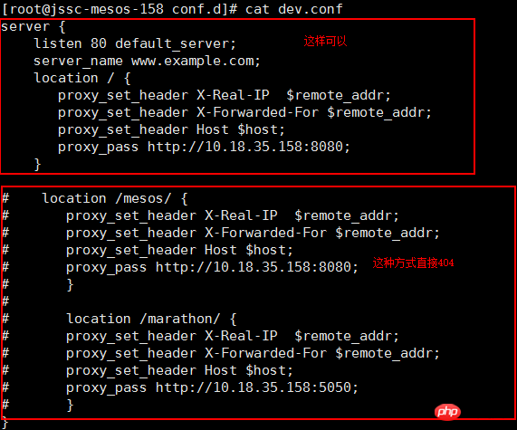Click the uncommented 'proxy_set_header Host $host;' line
The height and width of the screenshot is (430, 517).
171,129
